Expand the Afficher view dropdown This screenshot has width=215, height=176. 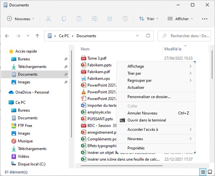coord(180,18)
